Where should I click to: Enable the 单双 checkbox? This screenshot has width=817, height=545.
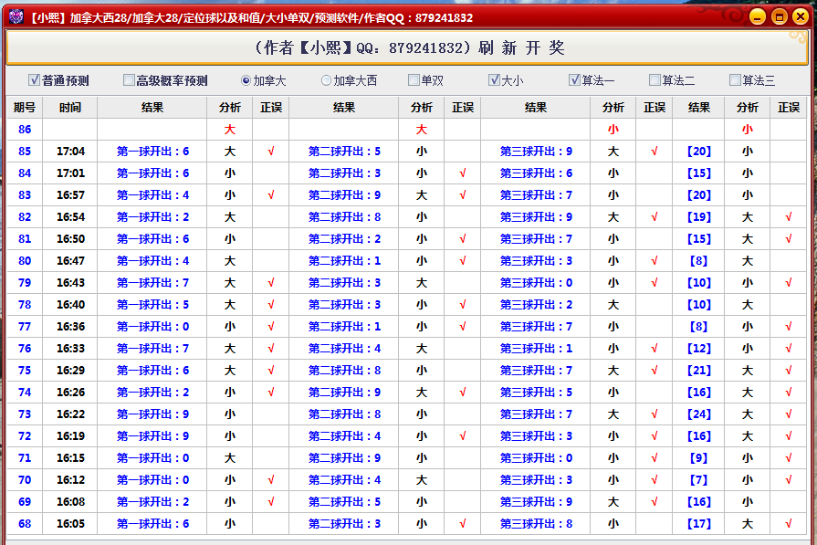click(x=414, y=80)
